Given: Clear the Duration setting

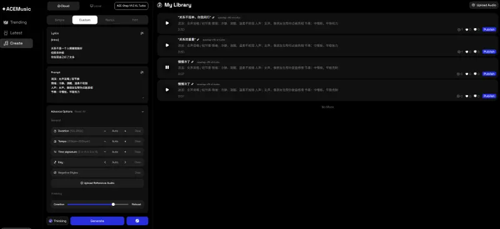Looking at the screenshot, I should coord(137,131).
